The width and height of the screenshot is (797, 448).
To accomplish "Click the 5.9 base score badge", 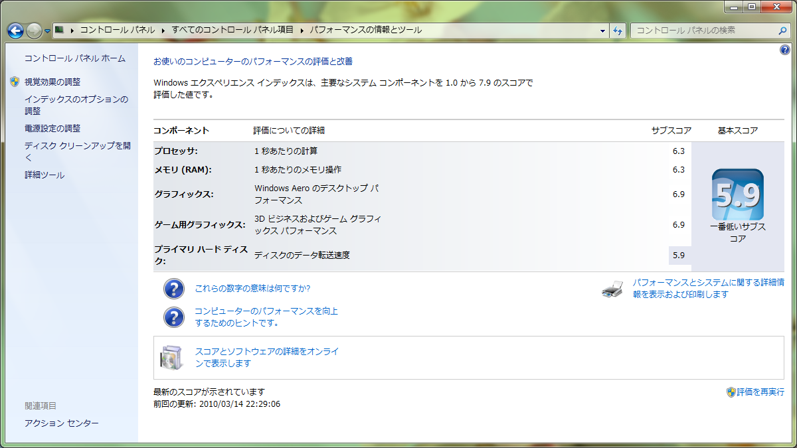I will tap(737, 194).
